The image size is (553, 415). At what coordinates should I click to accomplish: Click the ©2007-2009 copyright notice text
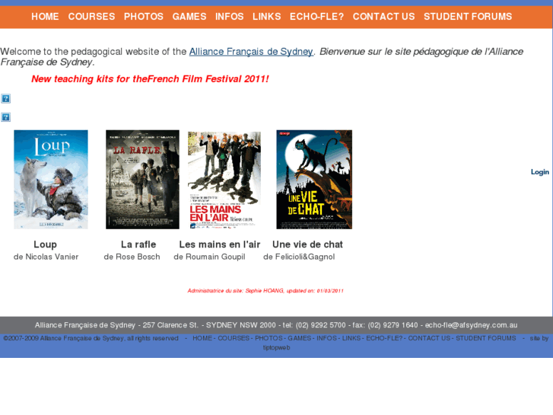[91, 338]
